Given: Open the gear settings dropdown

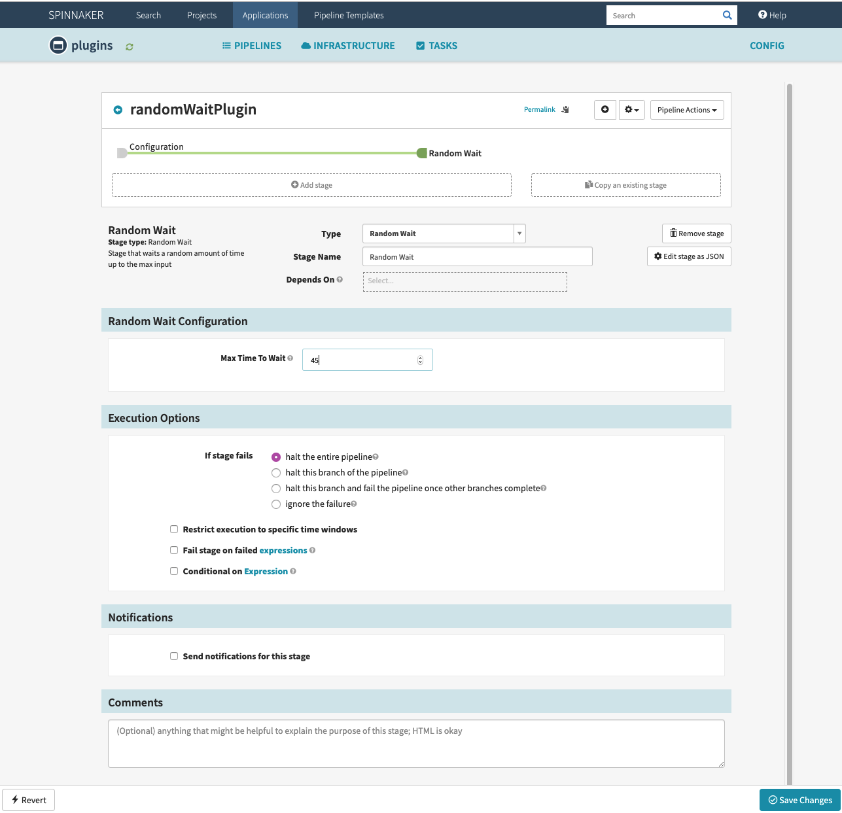Looking at the screenshot, I should (x=632, y=109).
